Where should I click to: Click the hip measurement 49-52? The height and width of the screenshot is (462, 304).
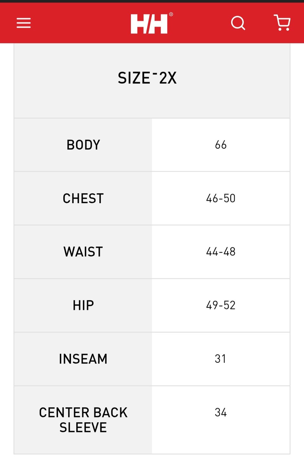221,306
